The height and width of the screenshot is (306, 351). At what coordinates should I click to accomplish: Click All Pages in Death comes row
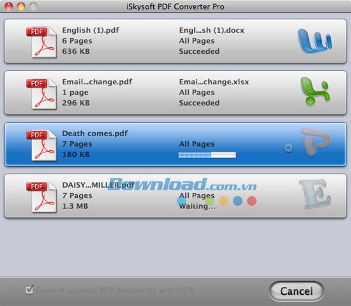point(197,144)
